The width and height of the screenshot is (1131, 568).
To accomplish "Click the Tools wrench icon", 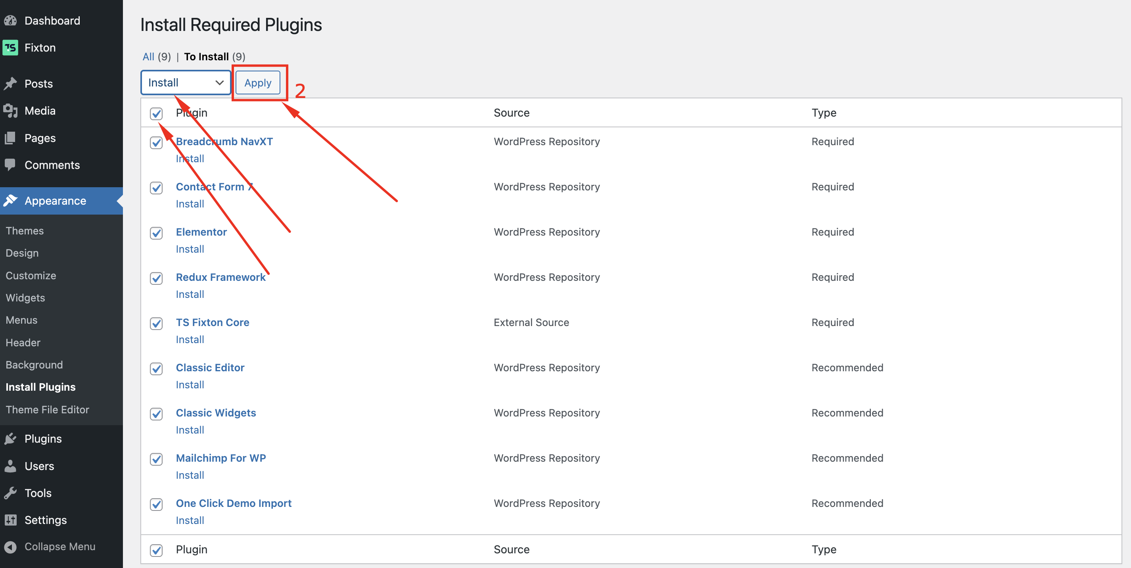I will pos(11,493).
